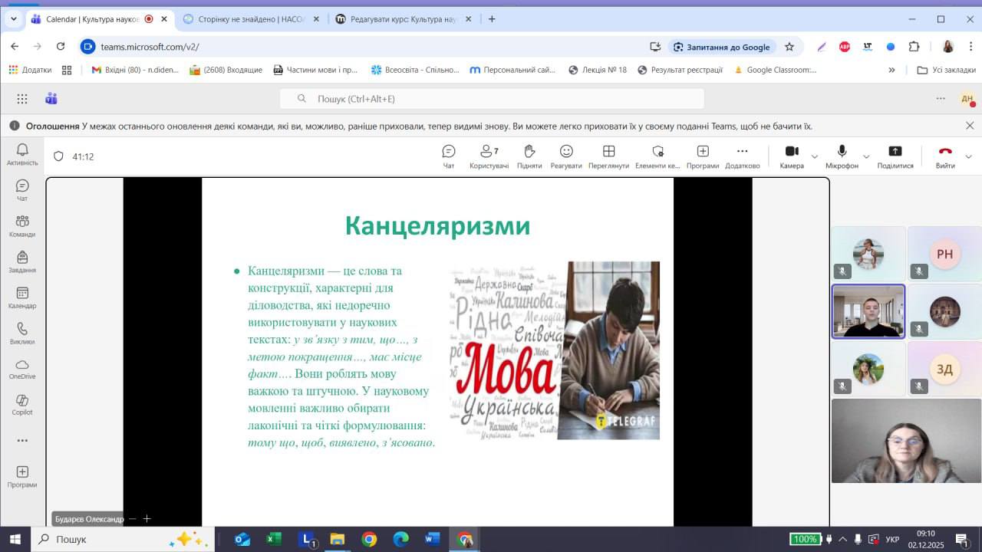Toggle the camera on or off
The height and width of the screenshot is (552, 982).
[792, 156]
